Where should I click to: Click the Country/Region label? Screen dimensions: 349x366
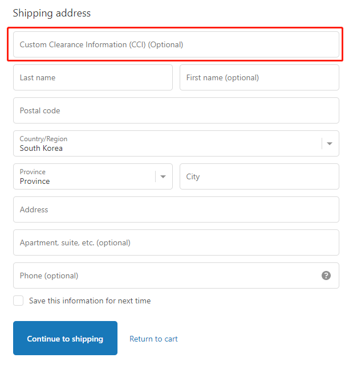43,139
